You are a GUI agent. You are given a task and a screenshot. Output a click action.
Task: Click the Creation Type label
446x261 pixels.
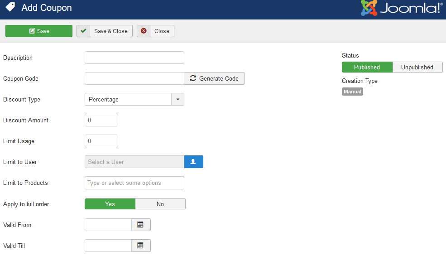click(x=360, y=81)
